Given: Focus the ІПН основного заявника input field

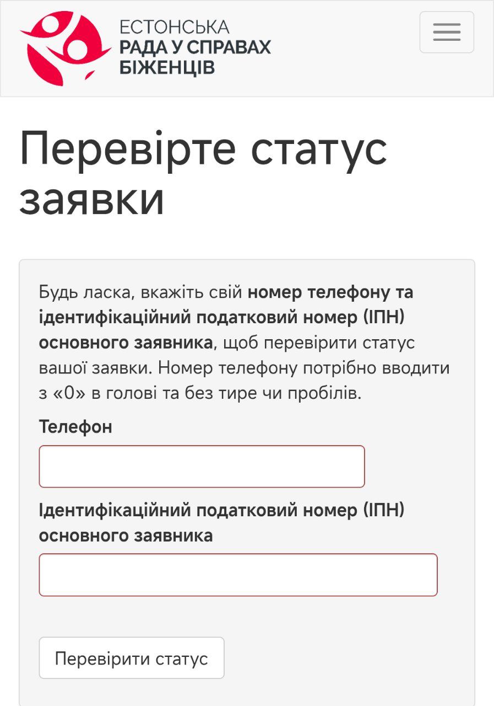Looking at the screenshot, I should pos(238,575).
